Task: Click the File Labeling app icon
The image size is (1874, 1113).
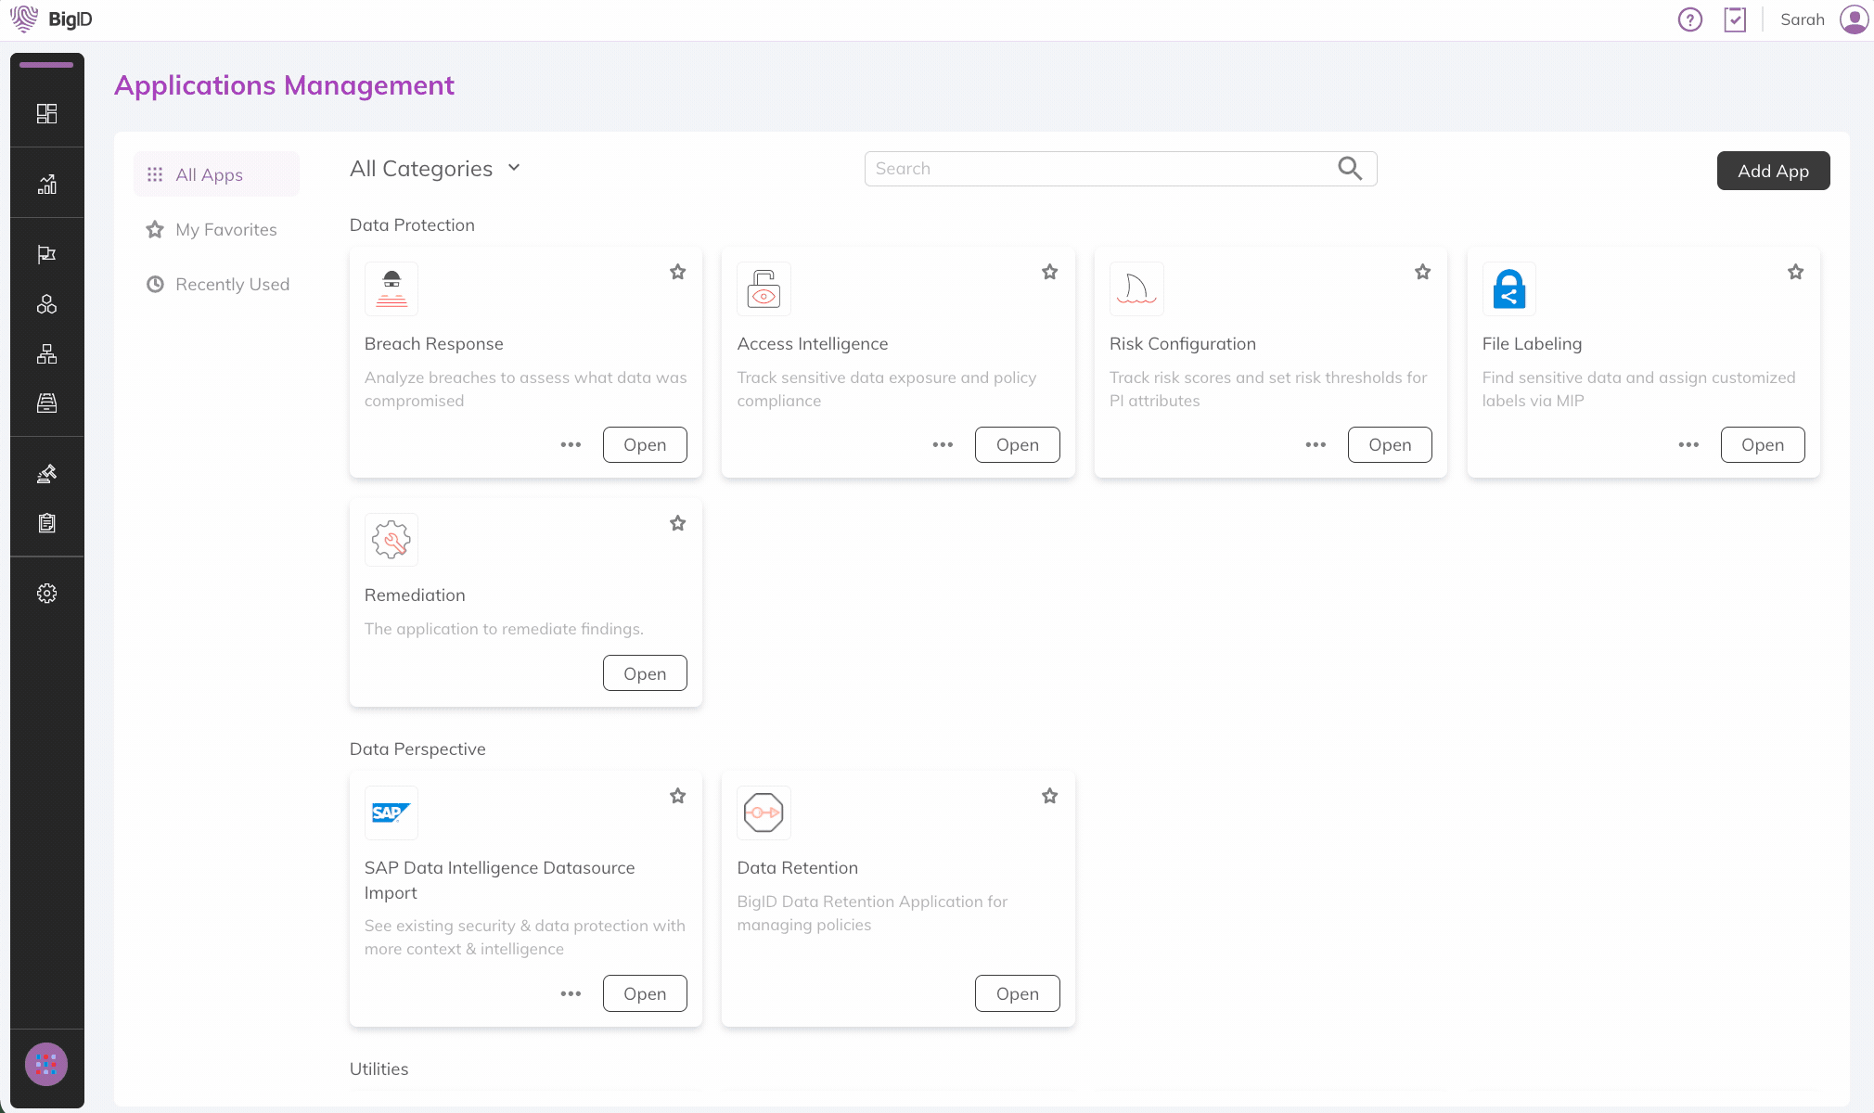Action: click(1509, 288)
